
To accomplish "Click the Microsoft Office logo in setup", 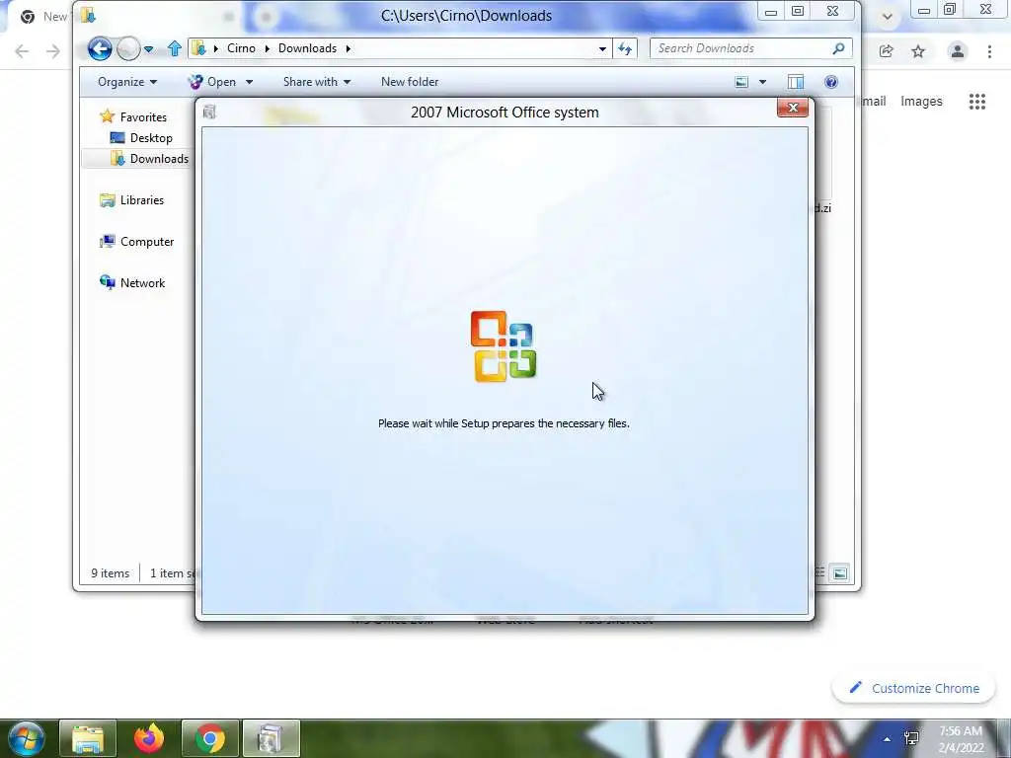I will [504, 346].
